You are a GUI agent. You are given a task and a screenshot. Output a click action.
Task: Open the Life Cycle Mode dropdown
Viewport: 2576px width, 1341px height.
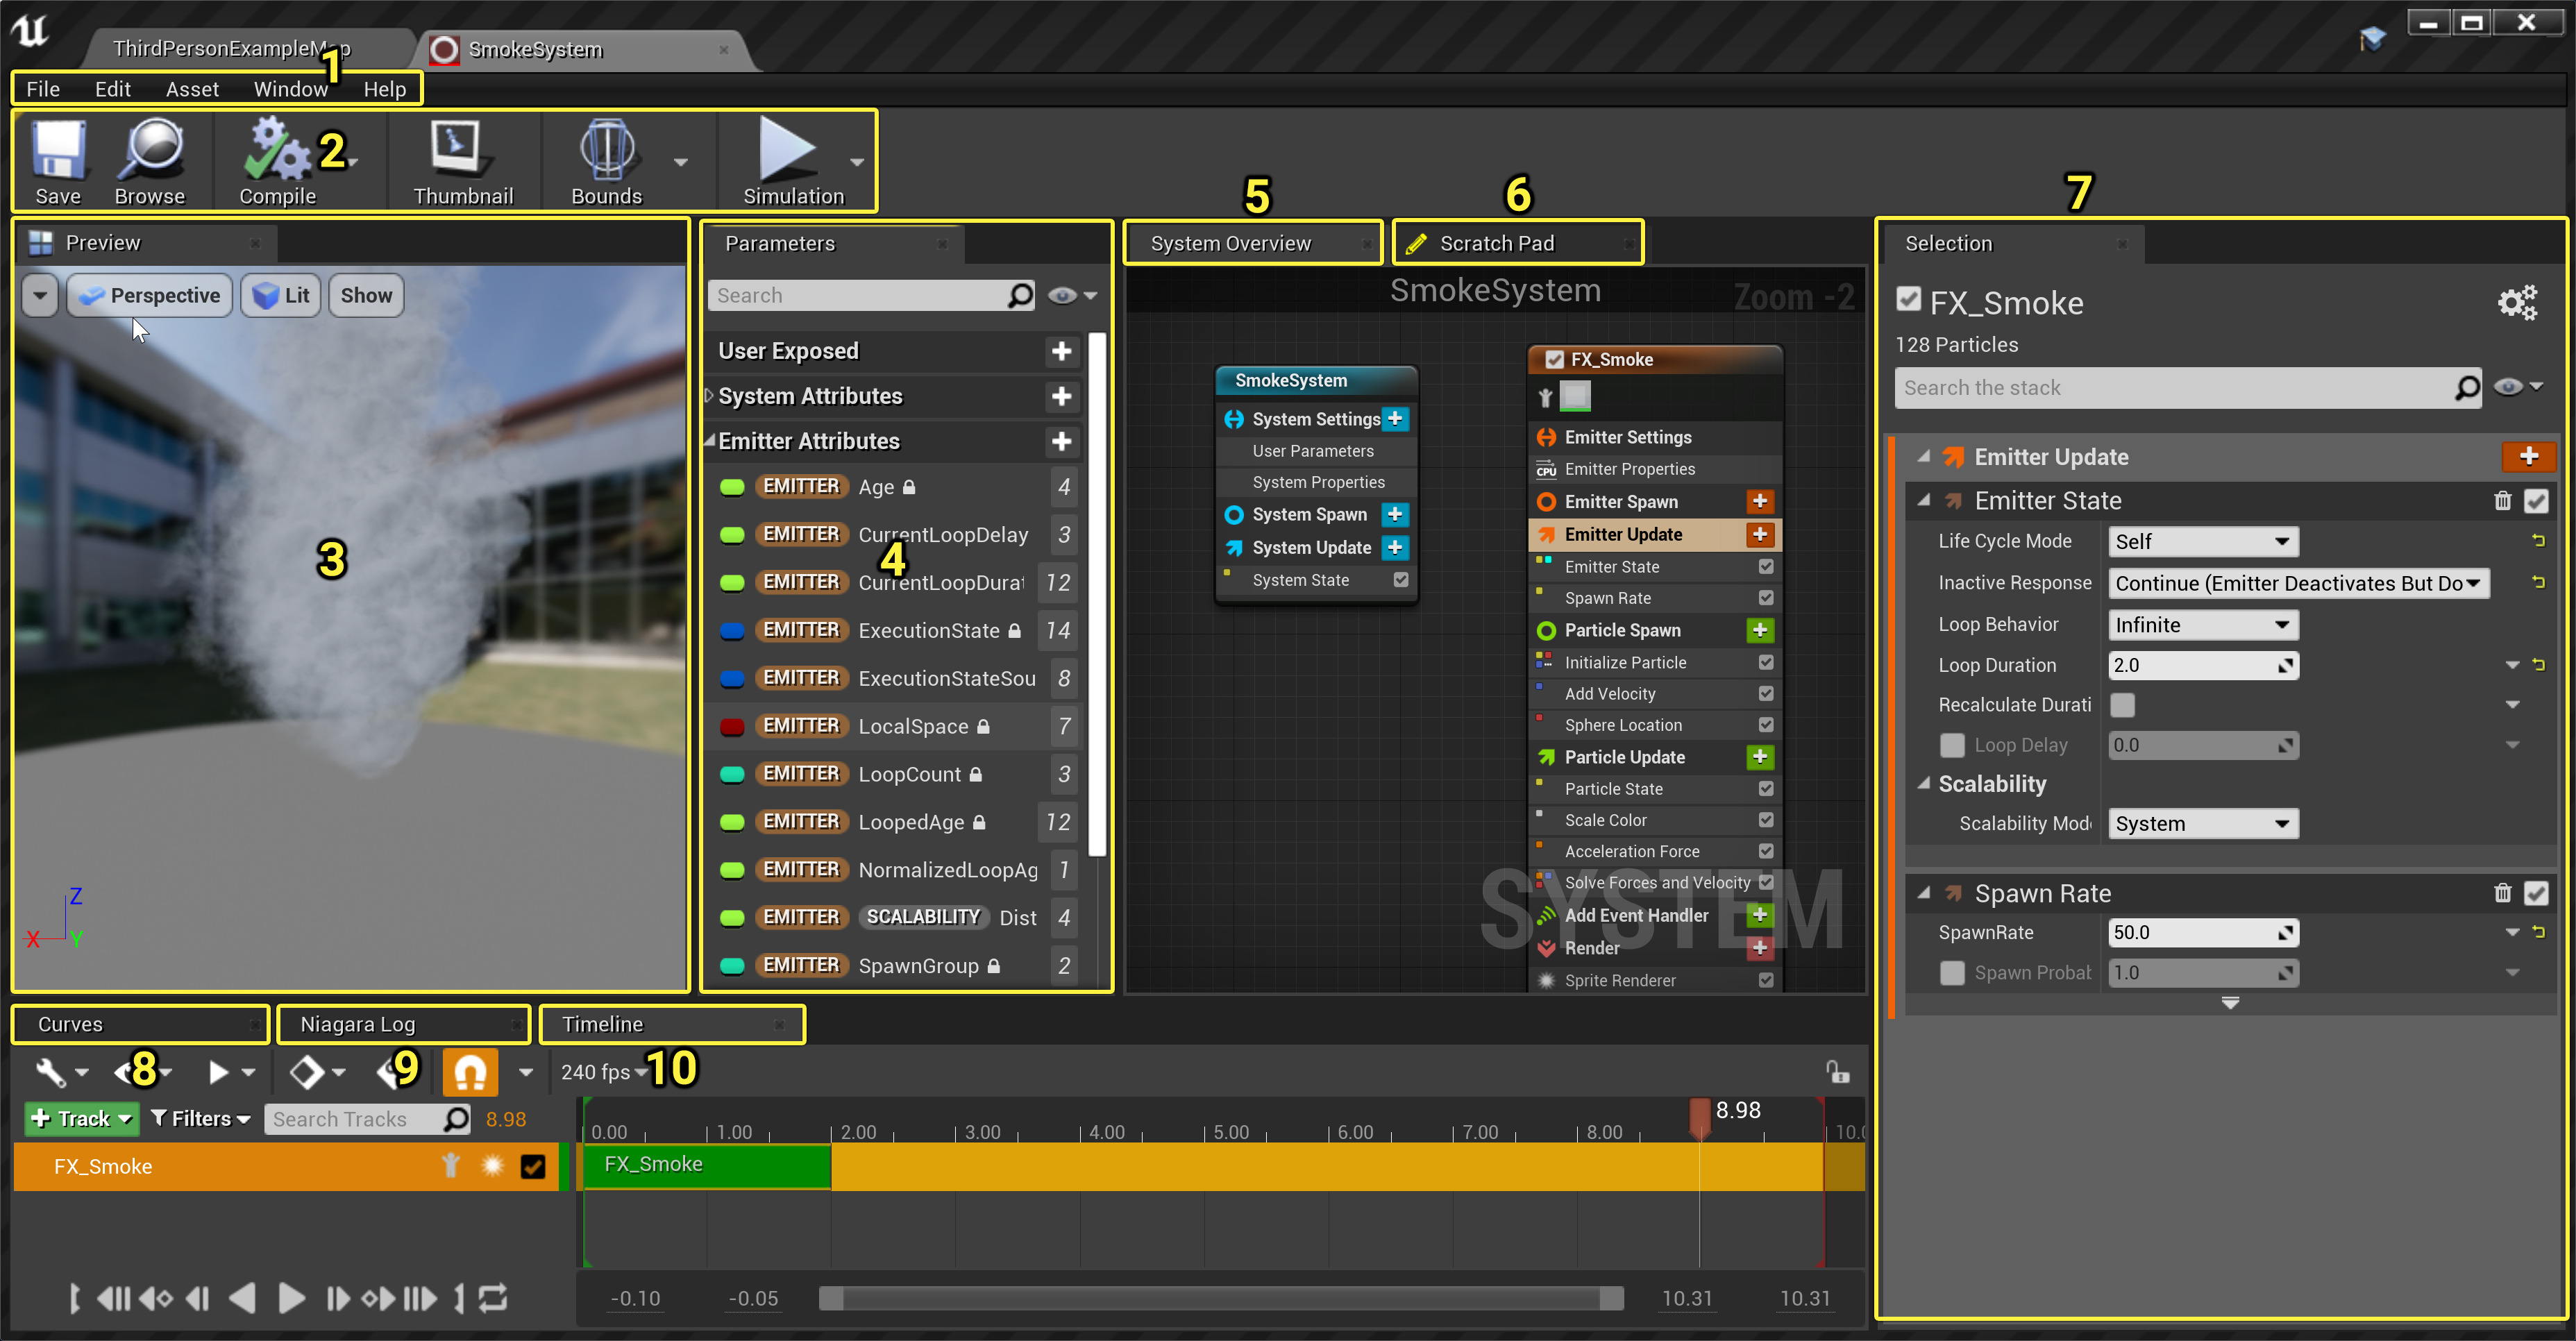(x=2203, y=541)
